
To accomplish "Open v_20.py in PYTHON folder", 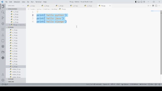I will [15, 46].
